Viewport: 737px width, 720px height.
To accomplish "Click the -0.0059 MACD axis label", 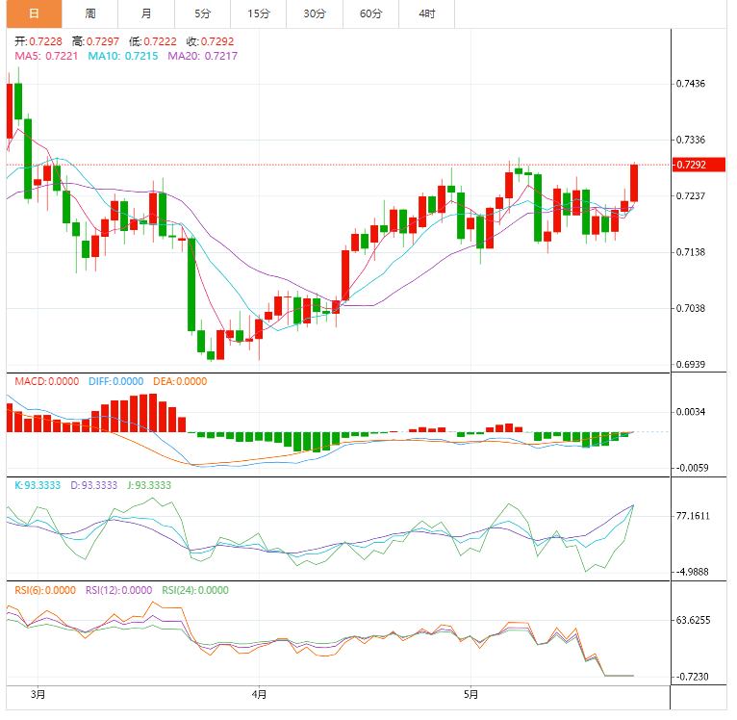I will 692,468.
